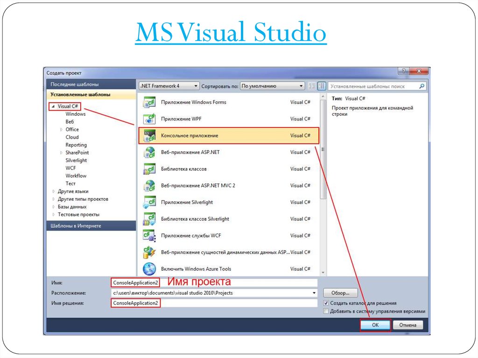Click the 'Обзор...' browse button
The image size is (478, 358).
[x=340, y=293]
